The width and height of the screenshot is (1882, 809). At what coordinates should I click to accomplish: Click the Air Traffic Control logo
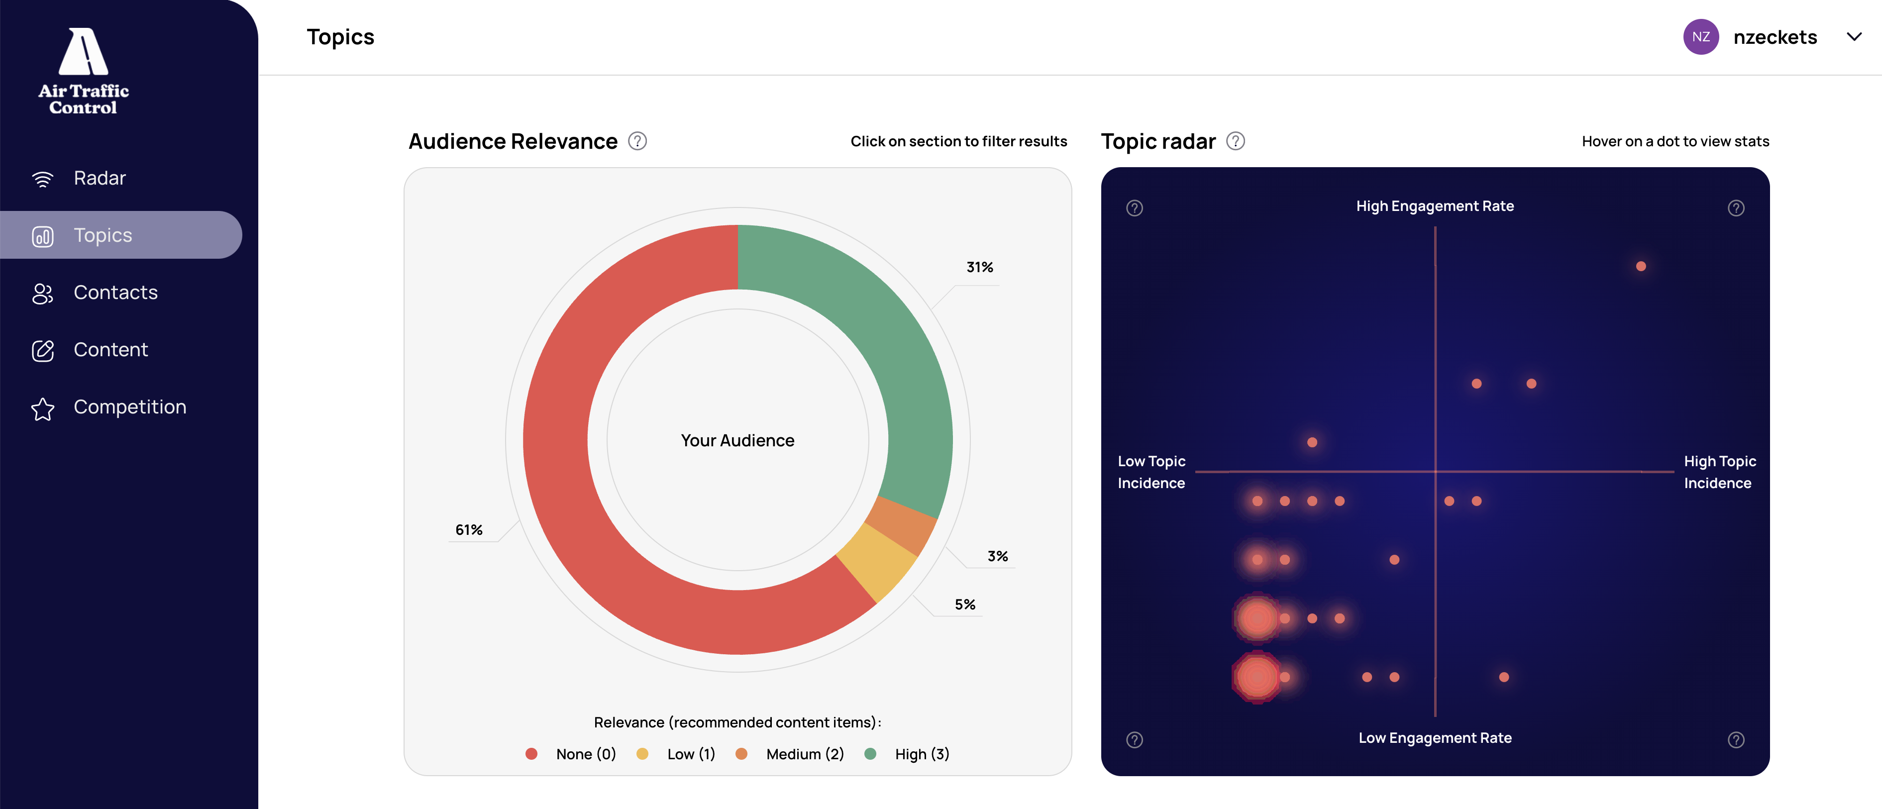pyautogui.click(x=83, y=71)
